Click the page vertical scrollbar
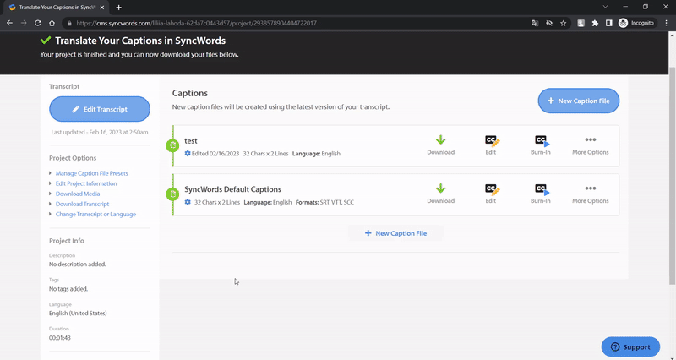 tap(672, 176)
